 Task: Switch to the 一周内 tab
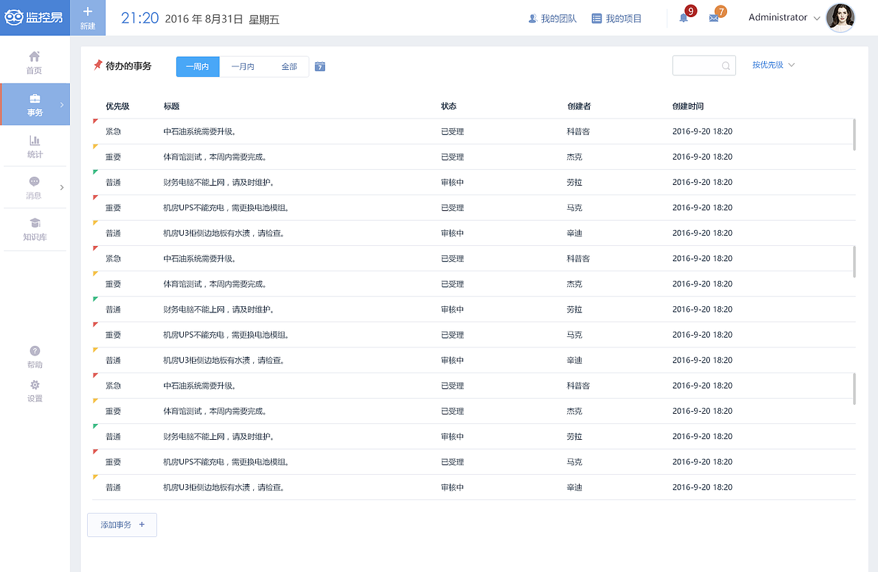tap(198, 66)
